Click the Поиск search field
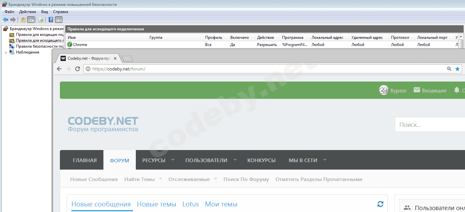This screenshot has height=212, width=465. tap(430, 125)
